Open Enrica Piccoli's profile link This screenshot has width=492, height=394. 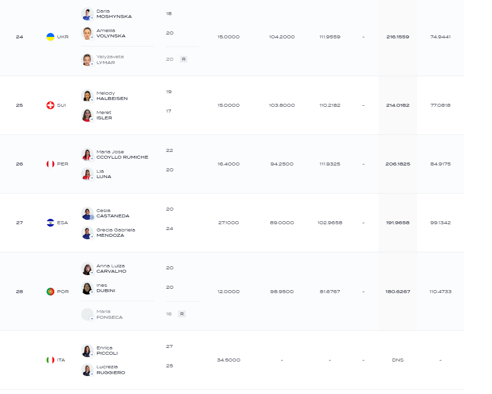[x=107, y=350]
